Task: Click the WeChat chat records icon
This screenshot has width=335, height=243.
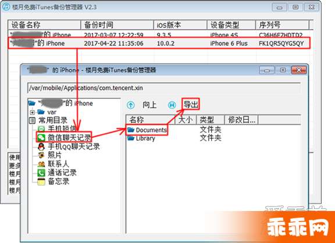Action: 41,138
